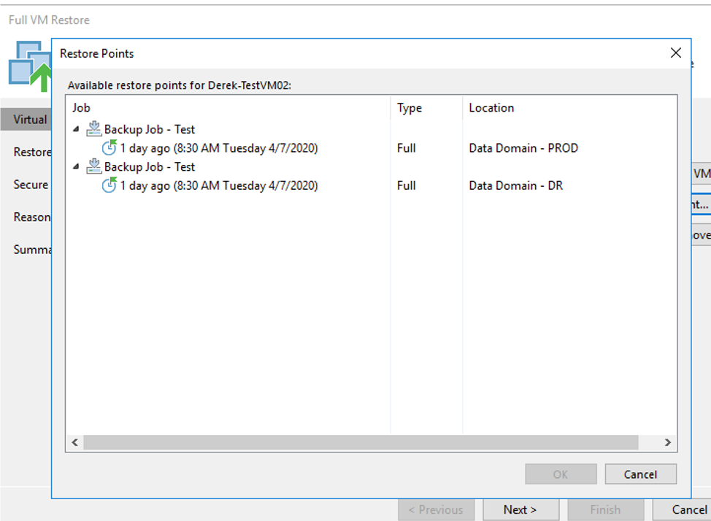711x521 pixels.
Task: Collapse the first Backup Job - Test node
Action: coord(77,130)
